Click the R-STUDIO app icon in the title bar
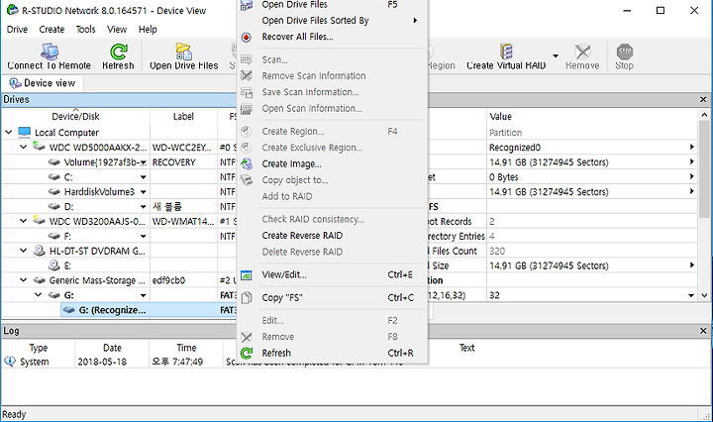This screenshot has height=422, width=713. (12, 10)
